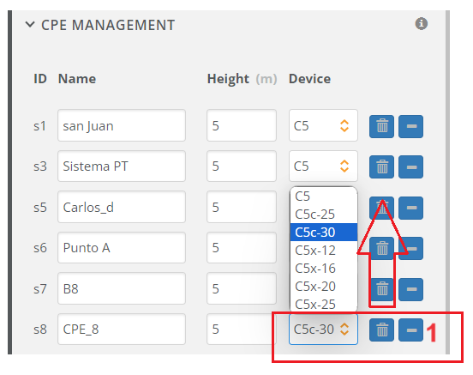The height and width of the screenshot is (375, 473).
Task: Click the minus button in the CPE_8 row
Action: pos(410,330)
